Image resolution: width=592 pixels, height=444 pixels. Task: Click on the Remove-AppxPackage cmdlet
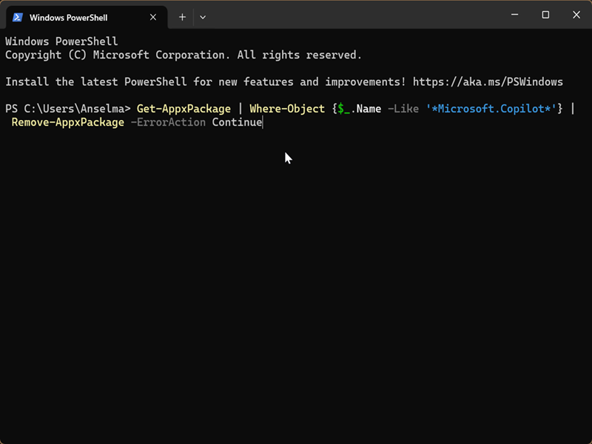pos(68,122)
